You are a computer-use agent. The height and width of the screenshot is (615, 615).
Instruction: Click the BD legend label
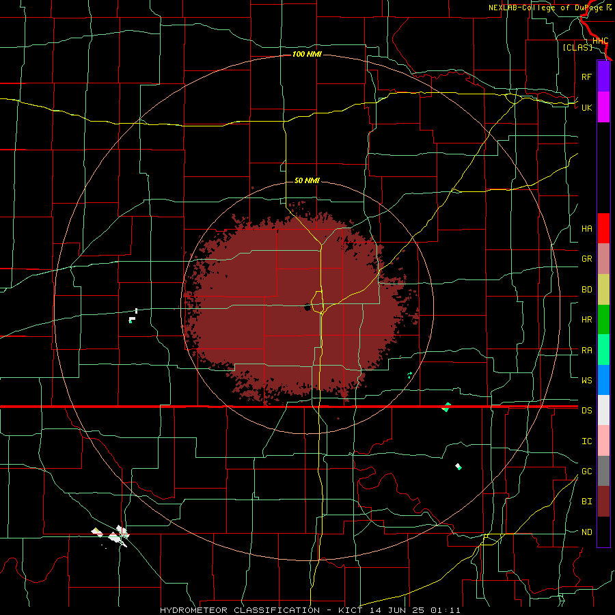click(x=586, y=290)
